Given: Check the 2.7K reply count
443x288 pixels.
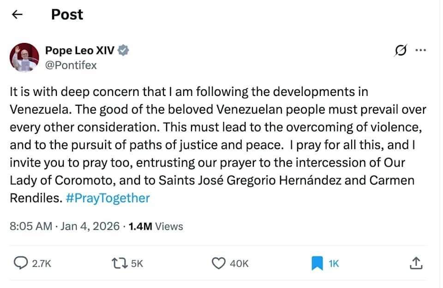Looking at the screenshot, I should 41,264.
